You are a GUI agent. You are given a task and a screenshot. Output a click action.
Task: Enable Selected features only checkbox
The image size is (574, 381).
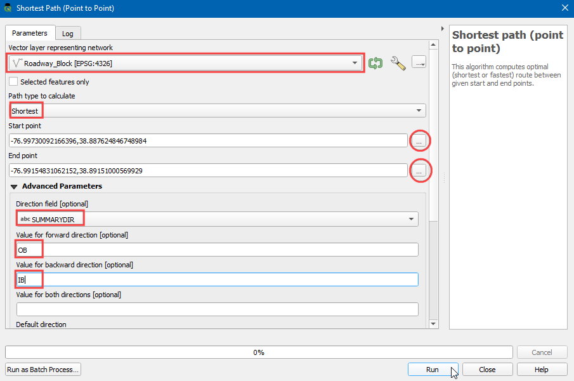click(x=13, y=82)
